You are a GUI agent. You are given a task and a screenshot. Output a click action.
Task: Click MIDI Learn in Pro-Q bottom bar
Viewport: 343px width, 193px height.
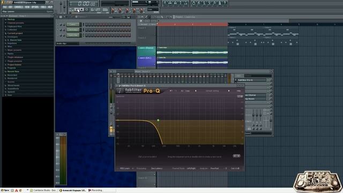tap(125, 168)
